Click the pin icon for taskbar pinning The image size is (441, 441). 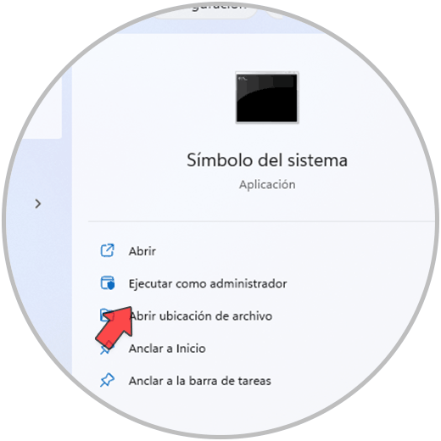coord(107,380)
